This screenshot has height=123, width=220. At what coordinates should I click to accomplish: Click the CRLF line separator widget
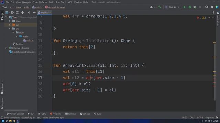pyautogui.click(x=192, y=118)
